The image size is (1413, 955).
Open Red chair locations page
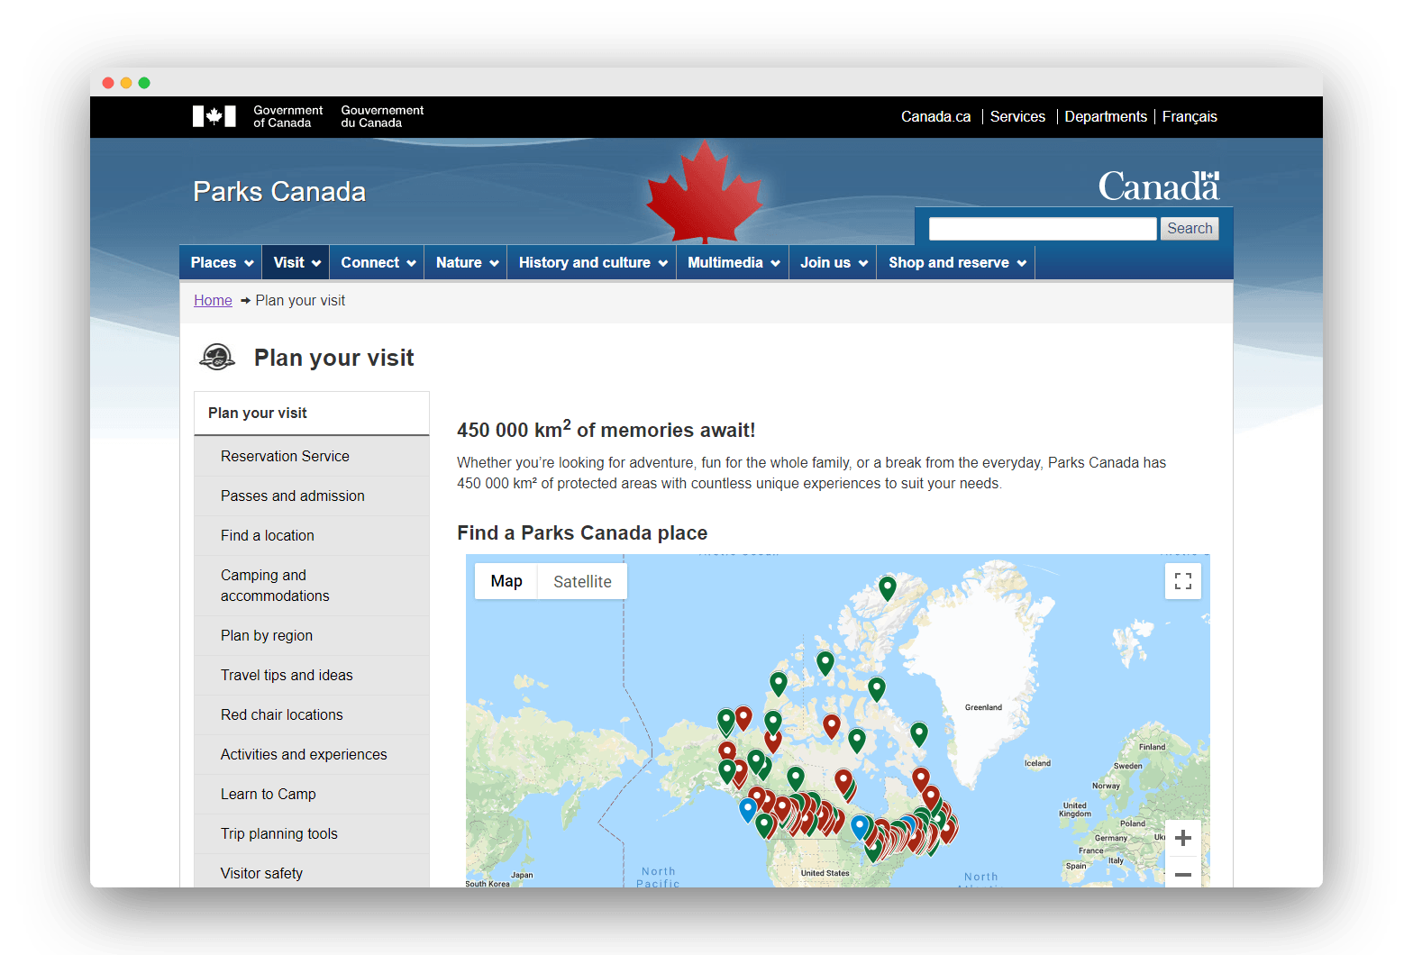[x=312, y=714]
